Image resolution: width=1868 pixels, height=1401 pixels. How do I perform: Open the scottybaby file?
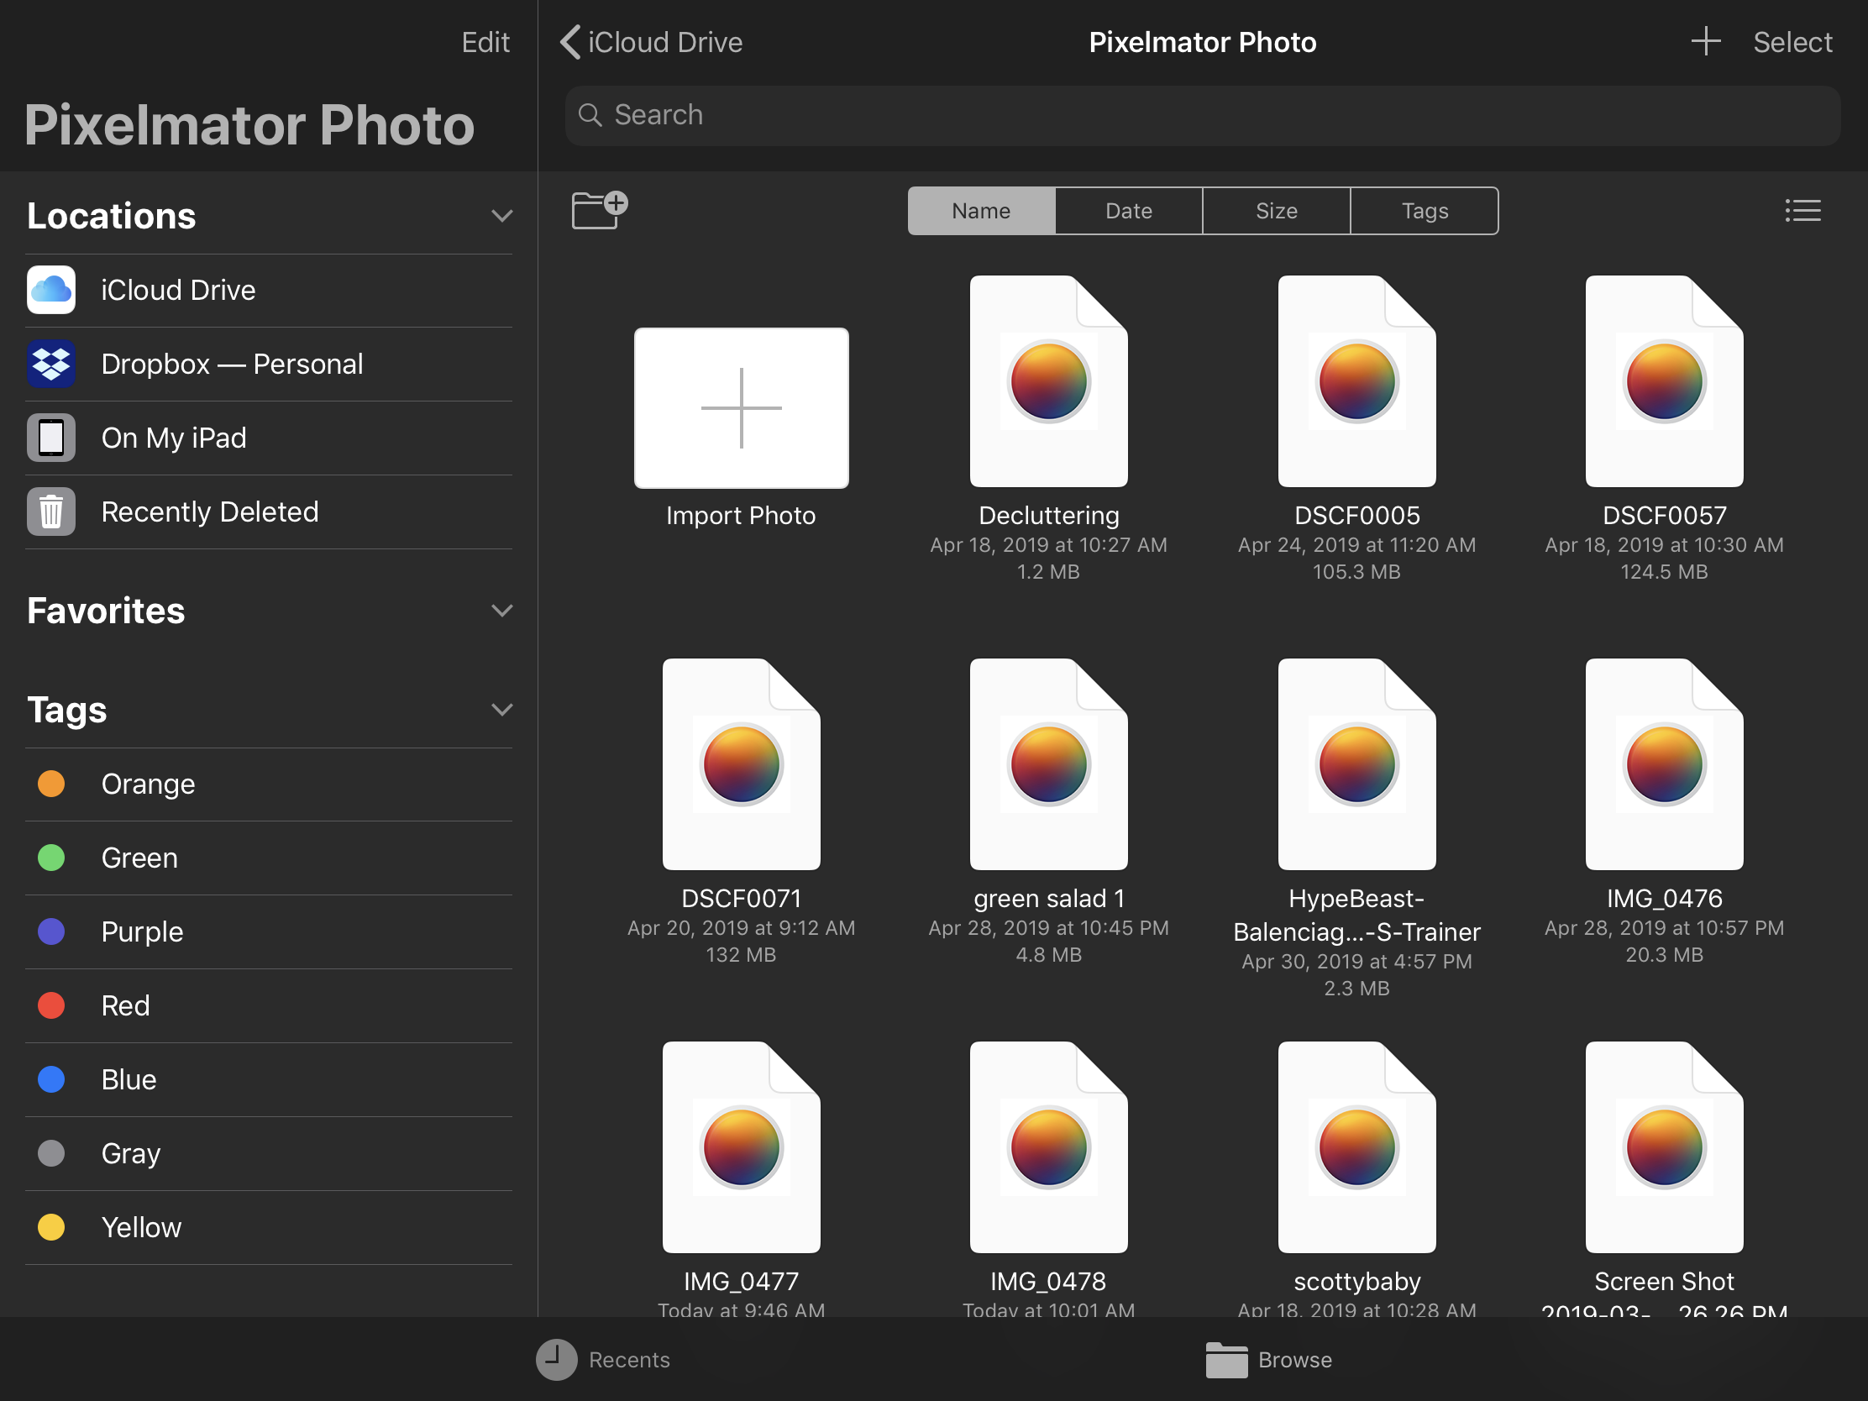click(x=1356, y=1147)
